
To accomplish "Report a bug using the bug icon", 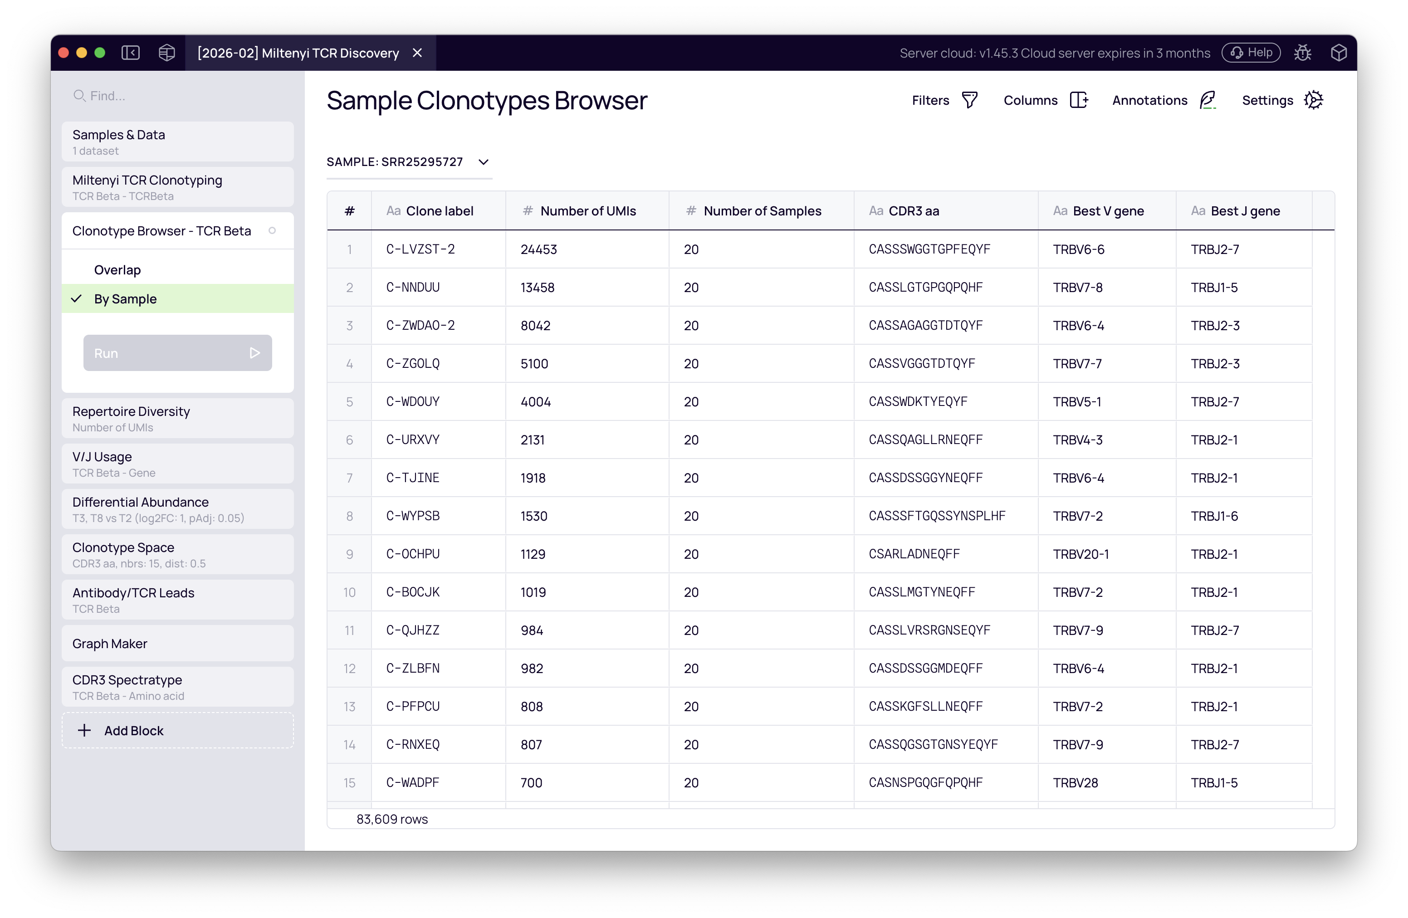I will pyautogui.click(x=1303, y=53).
